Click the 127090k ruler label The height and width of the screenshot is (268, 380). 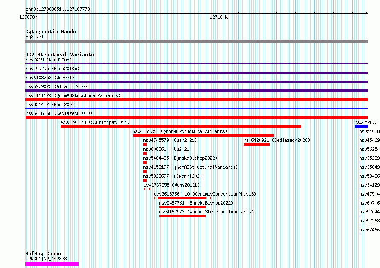point(28,17)
